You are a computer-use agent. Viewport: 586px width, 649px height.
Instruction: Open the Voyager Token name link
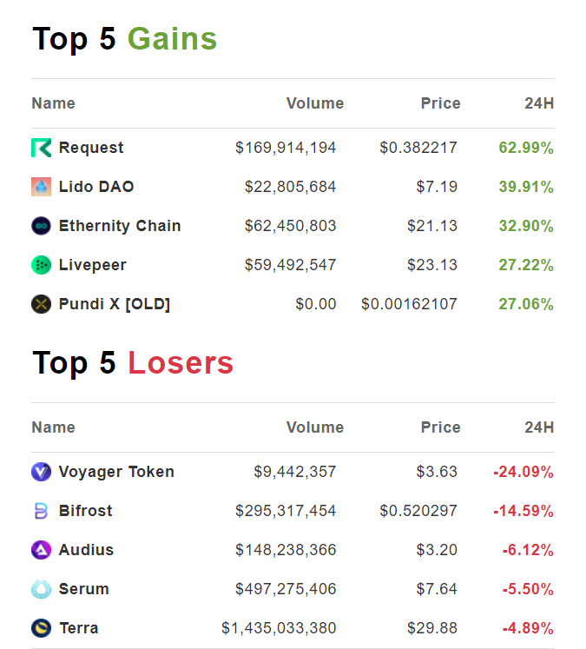click(x=116, y=472)
